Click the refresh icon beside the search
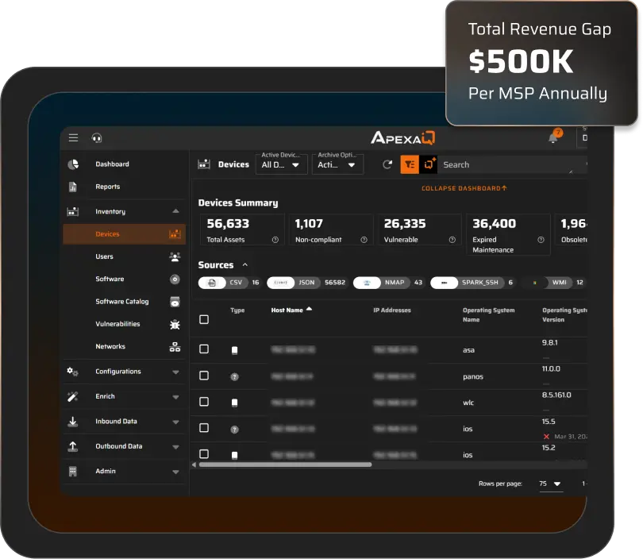Viewport: 643px width, 559px height. click(387, 164)
